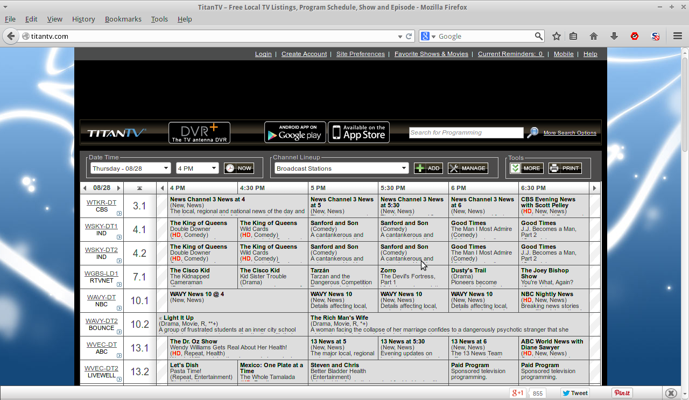Viewport: 689px width, 400px height.
Task: Click the Firefox back arrow button
Action: [10, 36]
